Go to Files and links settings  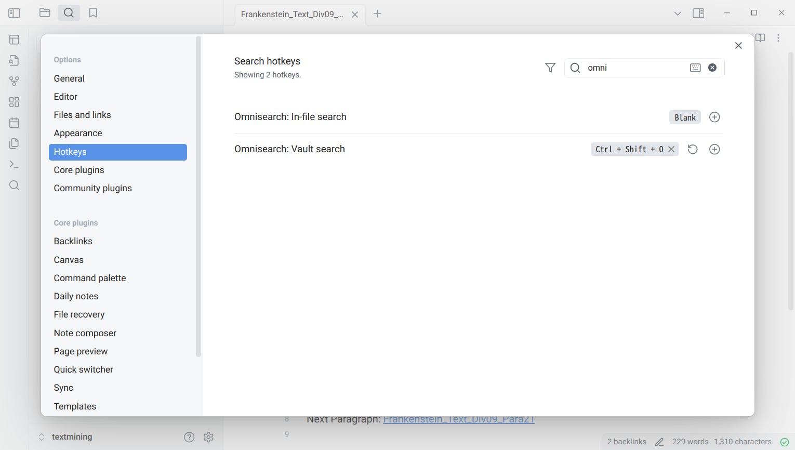click(x=118, y=115)
